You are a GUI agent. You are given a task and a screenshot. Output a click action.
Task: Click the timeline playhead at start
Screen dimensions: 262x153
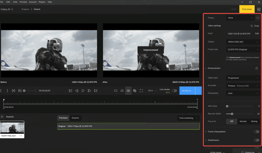click(4, 100)
